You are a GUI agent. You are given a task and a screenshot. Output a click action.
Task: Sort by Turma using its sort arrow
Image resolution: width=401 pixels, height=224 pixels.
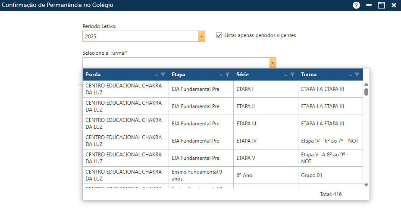tap(351, 75)
